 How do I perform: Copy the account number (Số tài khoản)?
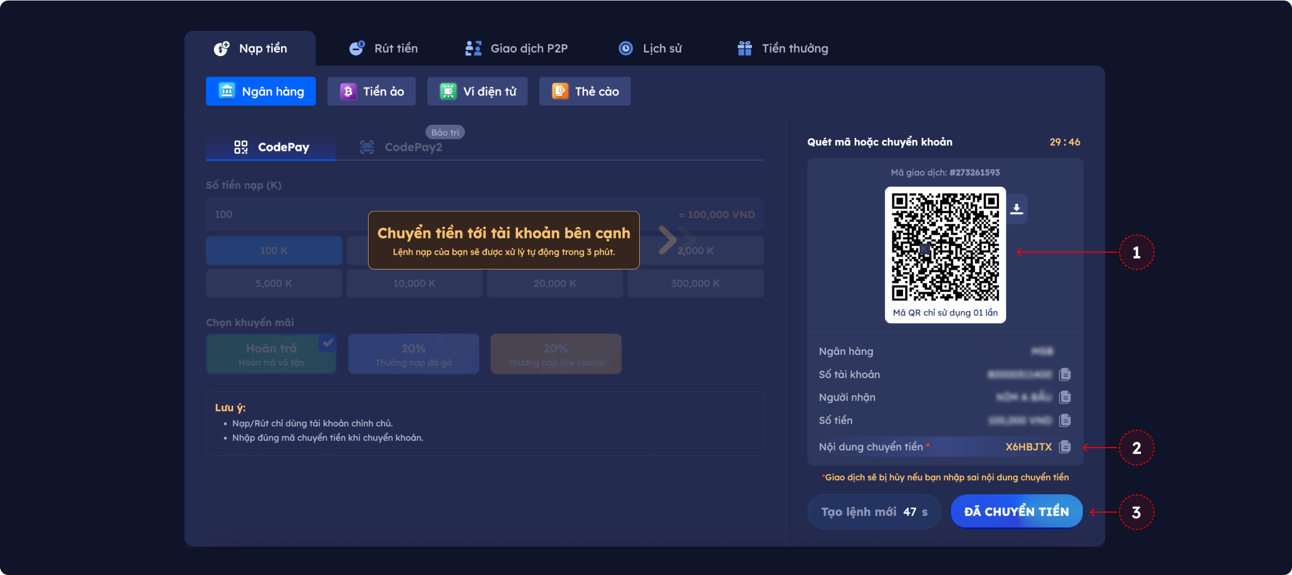[1064, 374]
